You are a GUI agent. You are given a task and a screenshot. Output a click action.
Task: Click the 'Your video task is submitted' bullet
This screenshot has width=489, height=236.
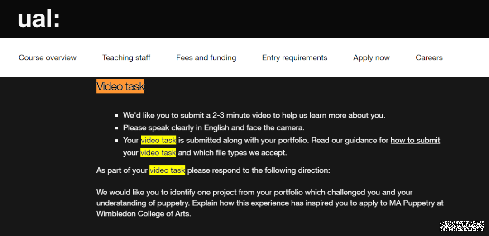[281, 146]
